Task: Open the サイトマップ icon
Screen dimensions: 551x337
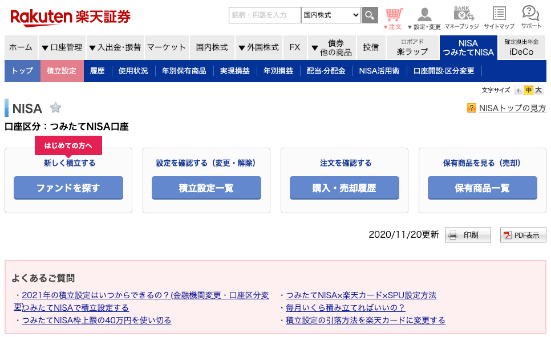Action: (x=499, y=18)
